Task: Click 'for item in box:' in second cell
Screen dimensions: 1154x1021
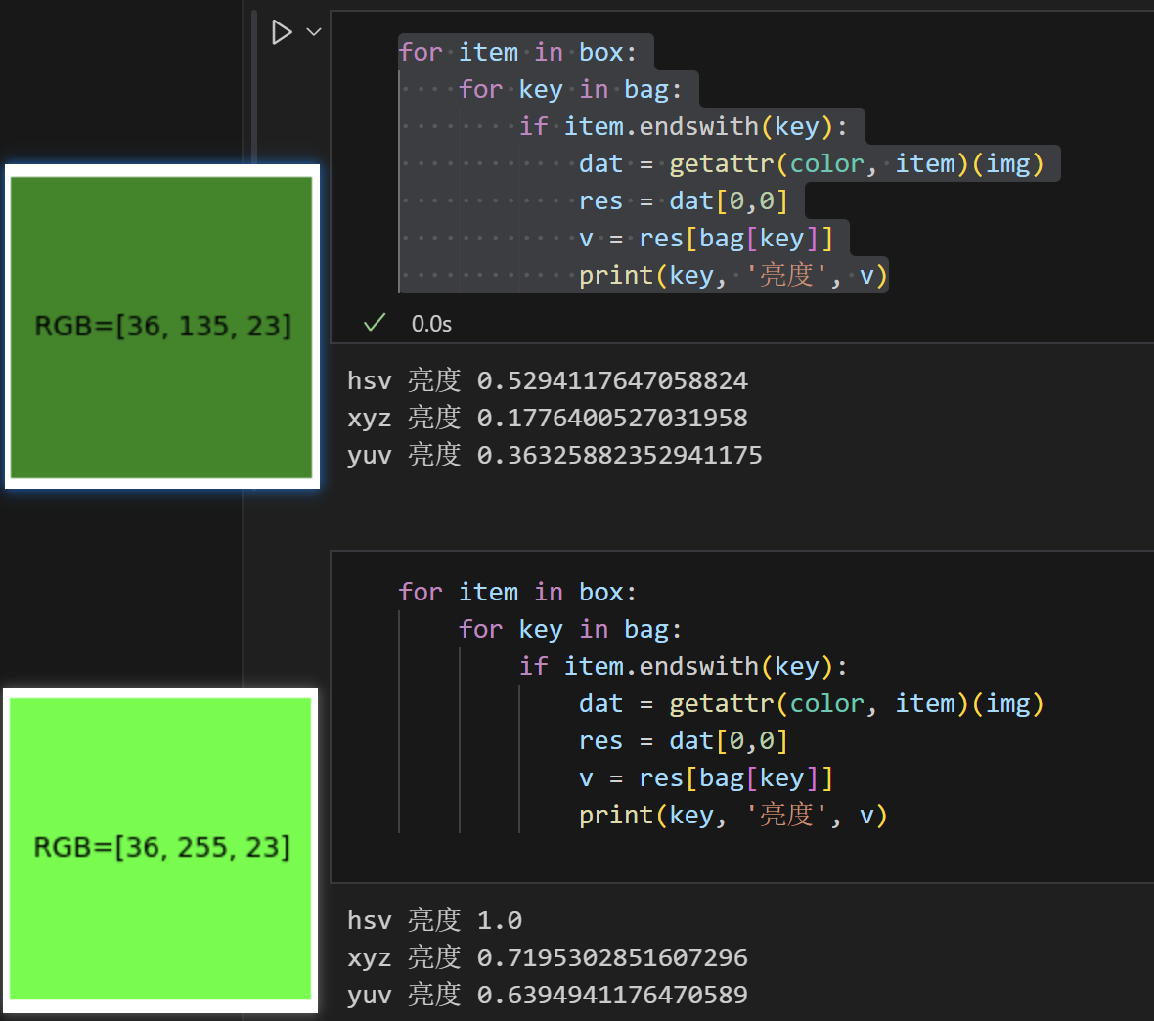Action: tap(517, 592)
